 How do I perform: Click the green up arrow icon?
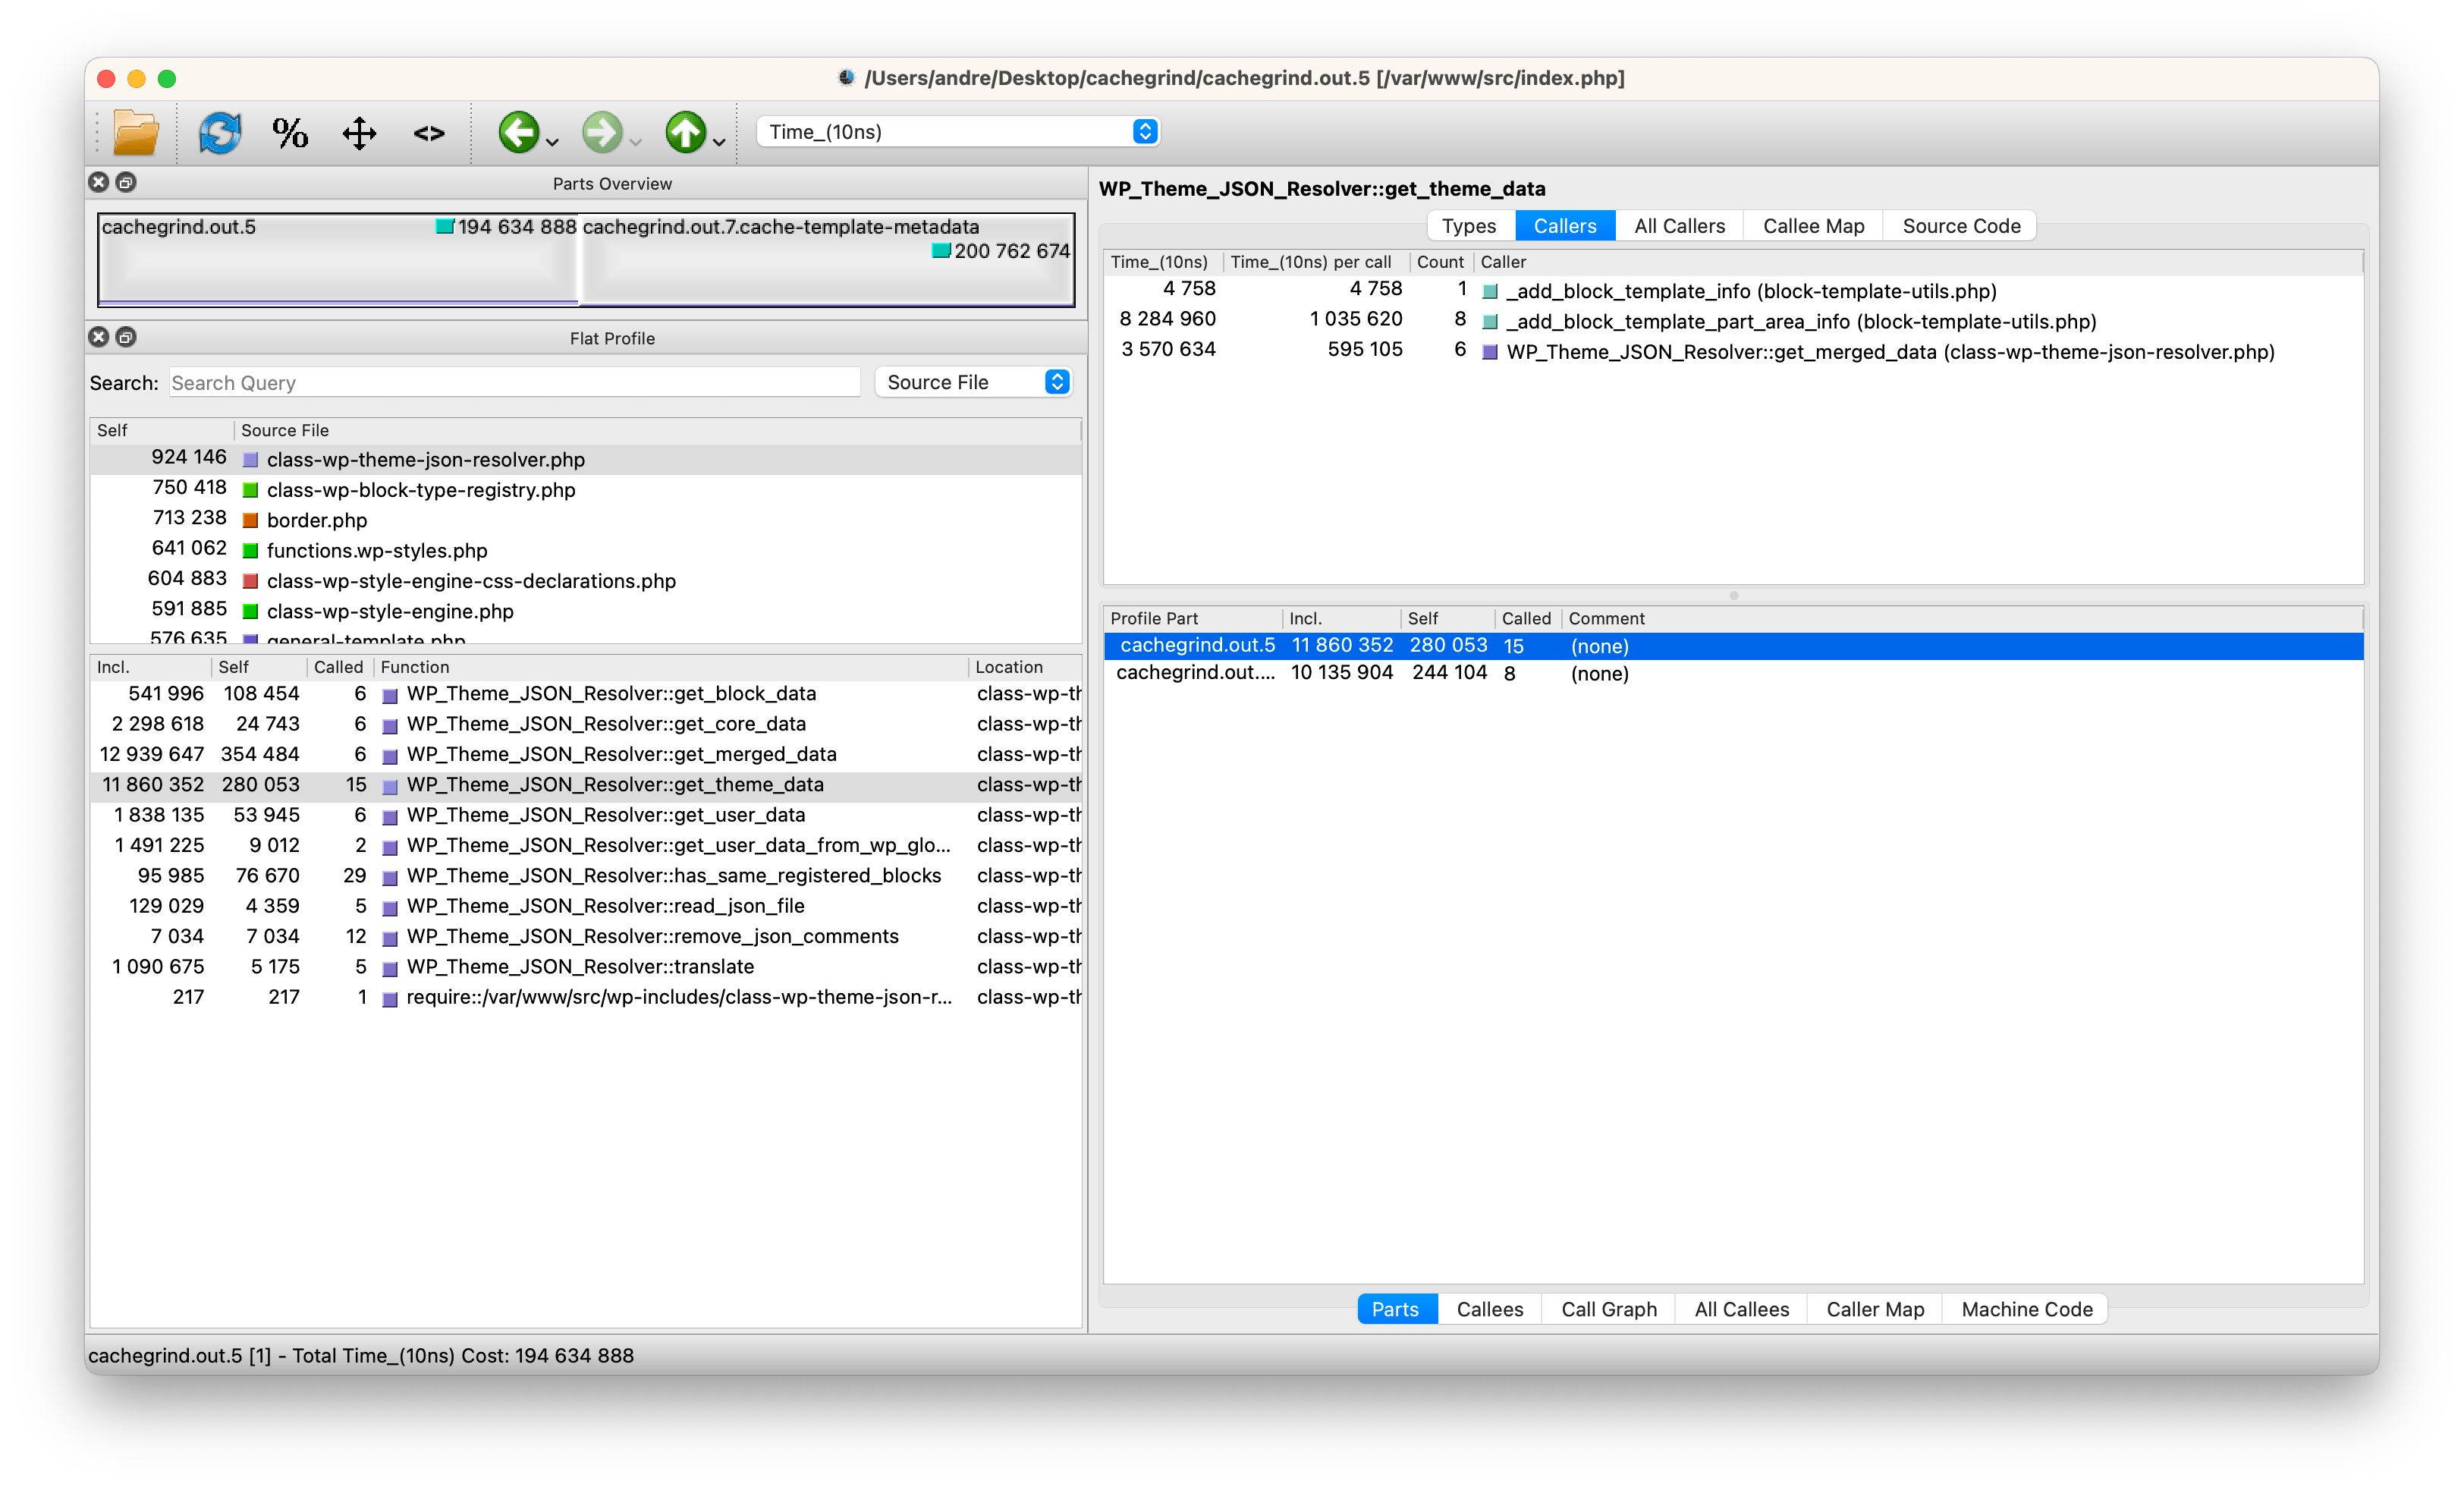click(x=685, y=133)
